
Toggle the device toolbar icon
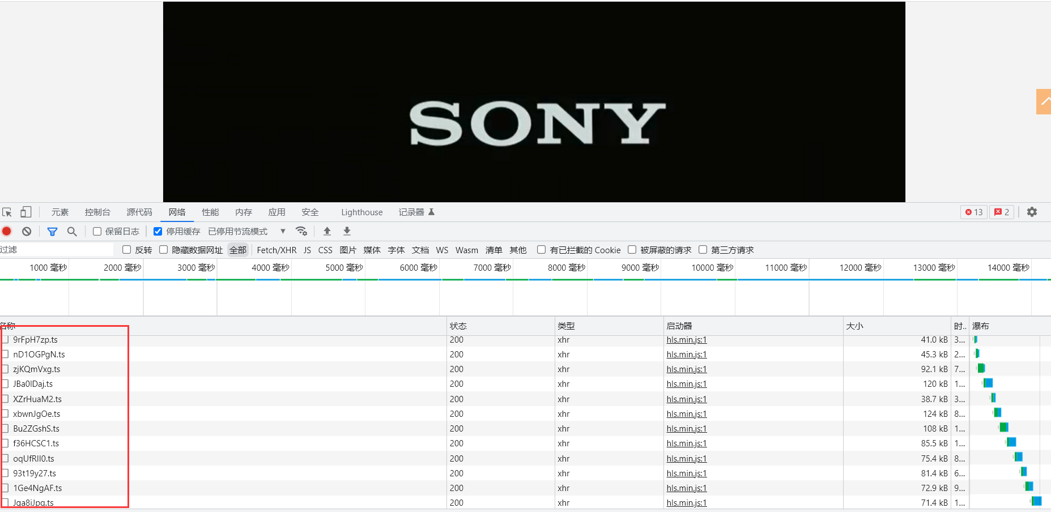coord(25,212)
